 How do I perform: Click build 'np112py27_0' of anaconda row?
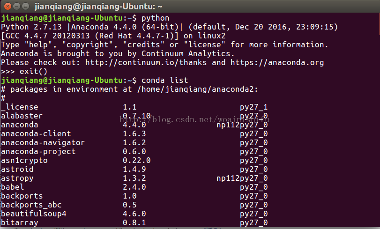click(242, 125)
